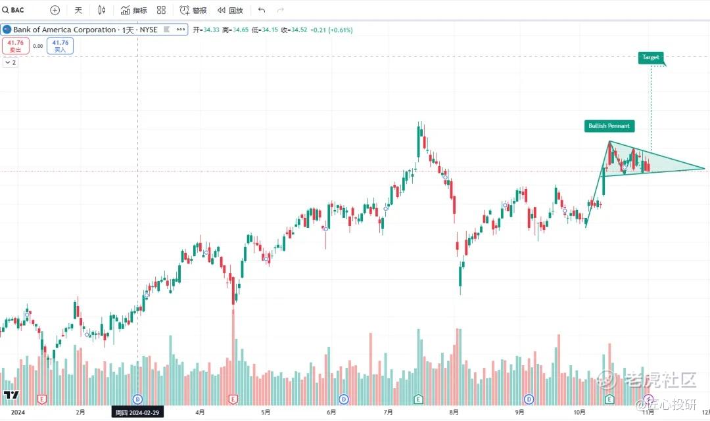Open the 指标 indicators menu
Viewport: 710px width, 421px height.
[x=134, y=10]
